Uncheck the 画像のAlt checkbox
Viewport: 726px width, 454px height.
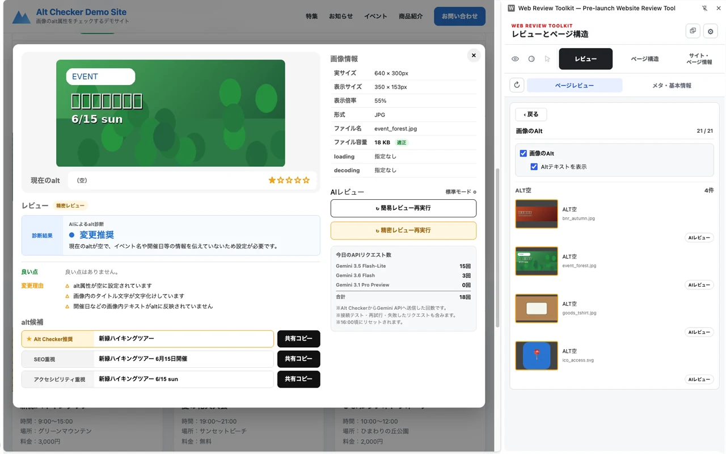pyautogui.click(x=523, y=153)
